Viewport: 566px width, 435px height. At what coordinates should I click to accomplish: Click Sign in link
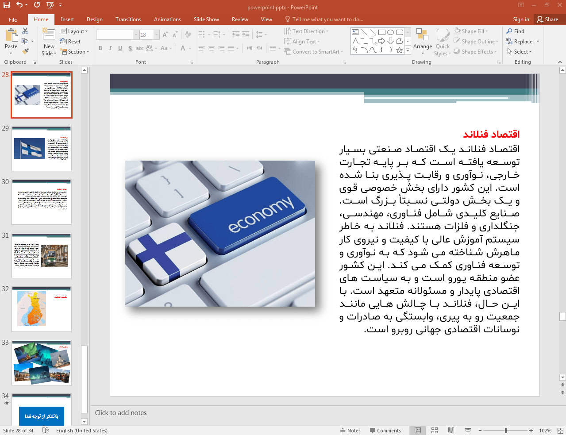coord(521,19)
